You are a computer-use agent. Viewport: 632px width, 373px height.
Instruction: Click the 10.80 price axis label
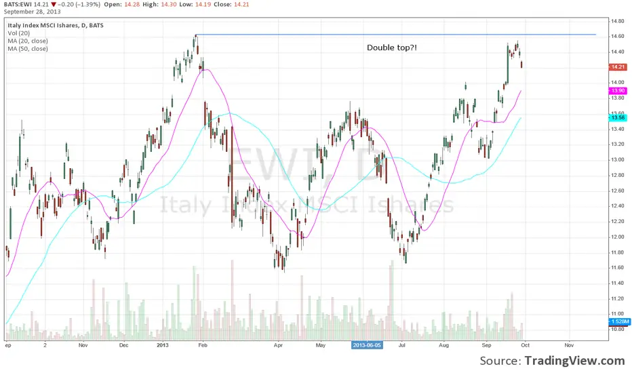pyautogui.click(x=618, y=329)
